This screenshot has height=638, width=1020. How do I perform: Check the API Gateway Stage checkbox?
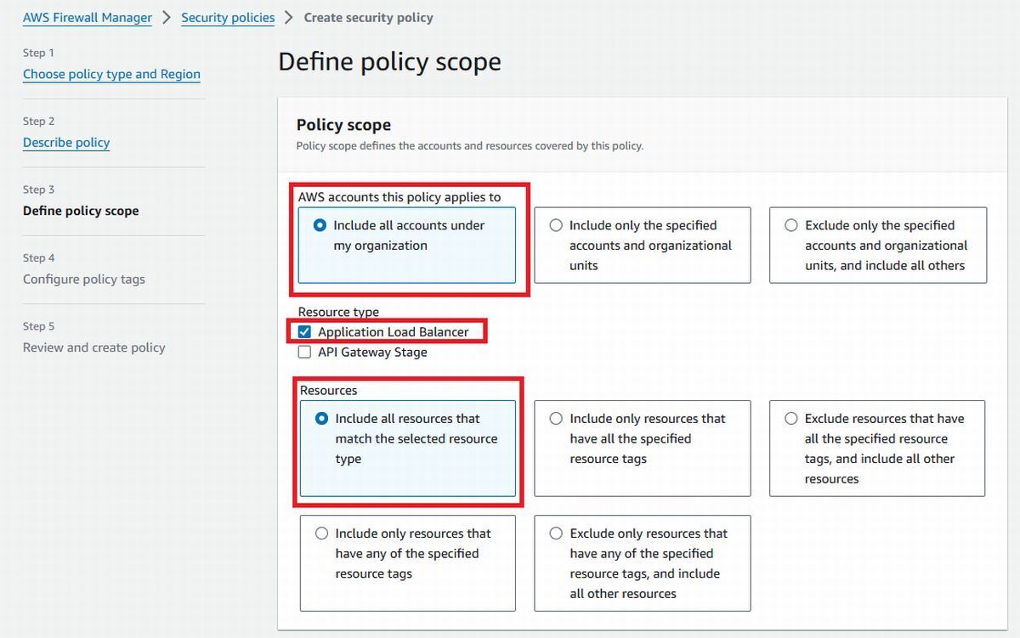click(x=304, y=352)
